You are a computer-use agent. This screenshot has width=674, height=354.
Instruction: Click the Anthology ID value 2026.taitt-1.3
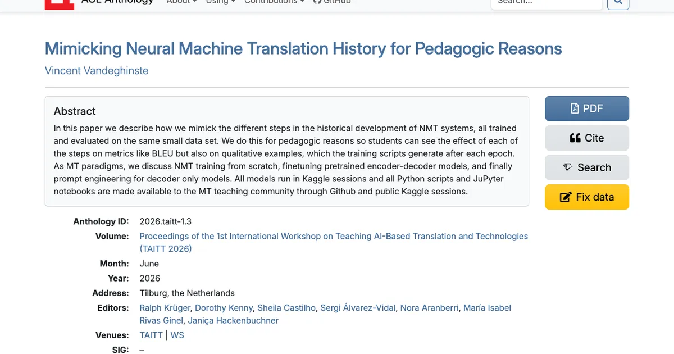coord(165,221)
